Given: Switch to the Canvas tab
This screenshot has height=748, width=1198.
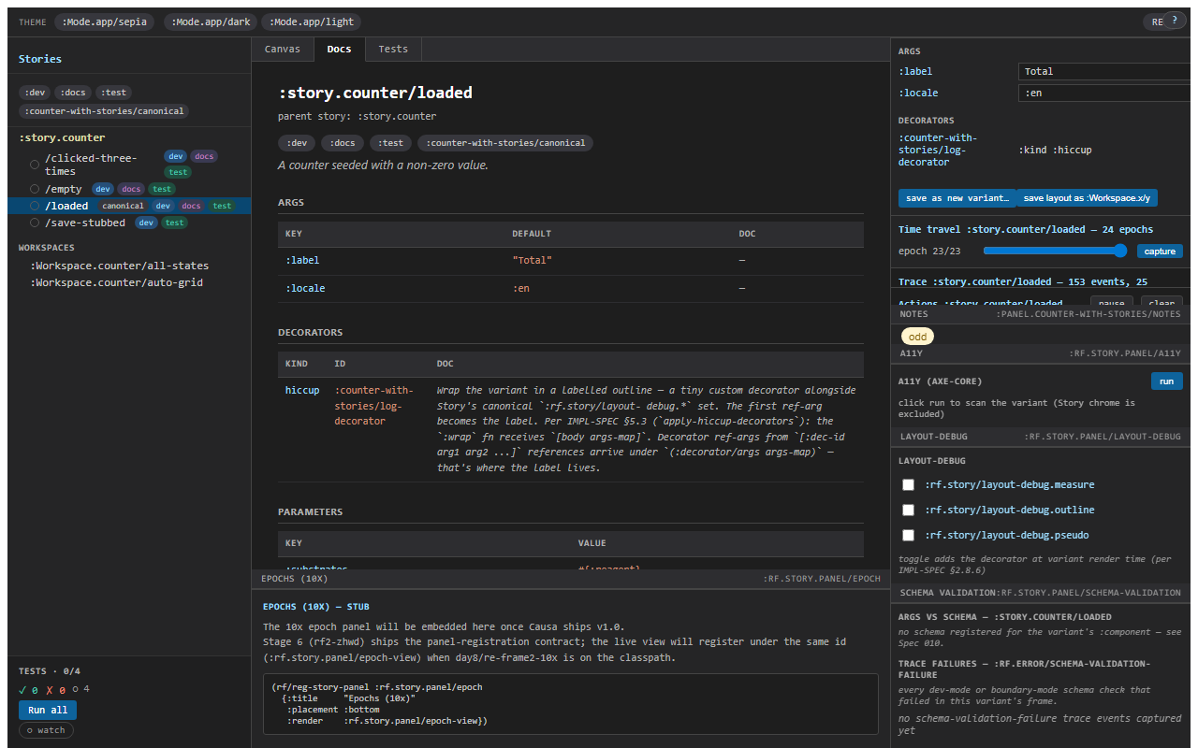Looking at the screenshot, I should pos(283,49).
